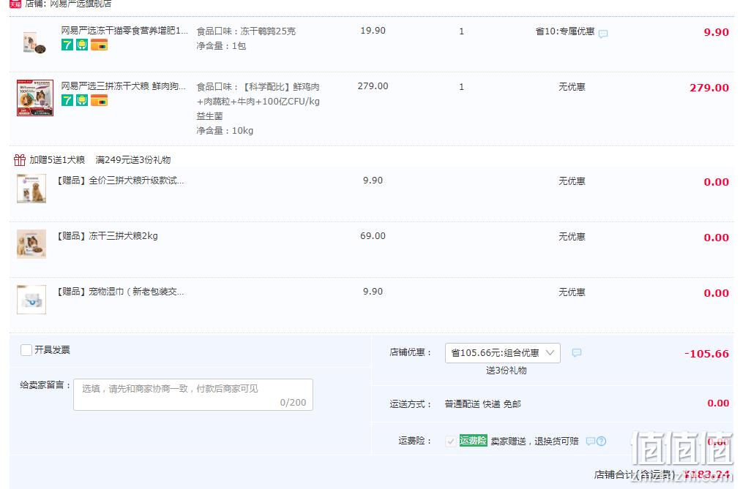
Task: Open the gift link 冻干三拼犬粮2kg
Action: [x=107, y=236]
